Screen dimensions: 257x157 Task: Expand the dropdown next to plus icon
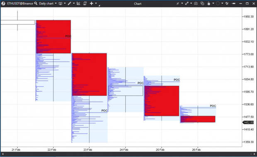pos(96,3)
